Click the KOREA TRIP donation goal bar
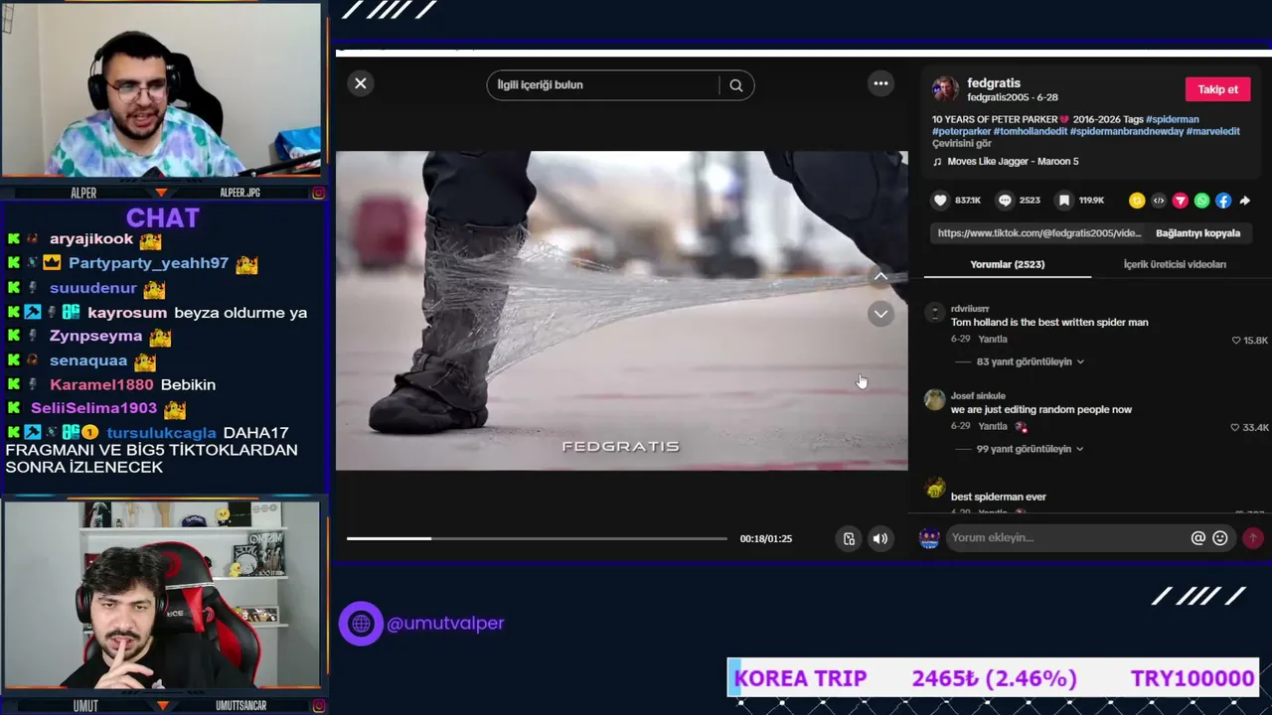1272x715 pixels. [994, 678]
